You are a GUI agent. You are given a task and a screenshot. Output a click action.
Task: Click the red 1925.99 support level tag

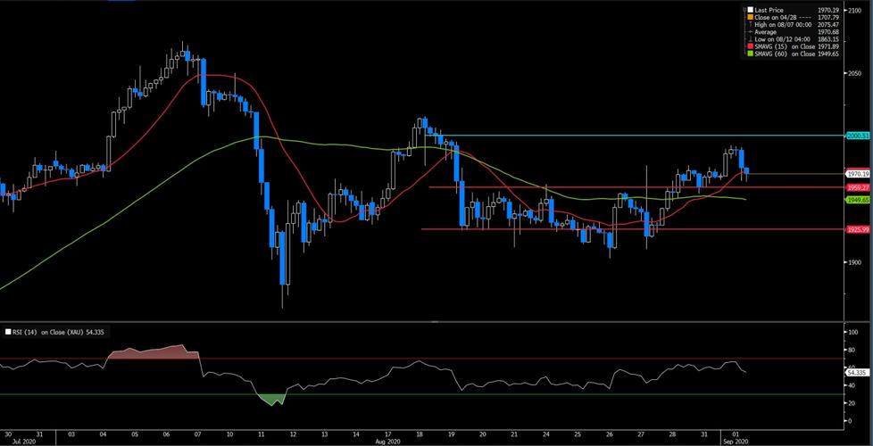tap(857, 229)
